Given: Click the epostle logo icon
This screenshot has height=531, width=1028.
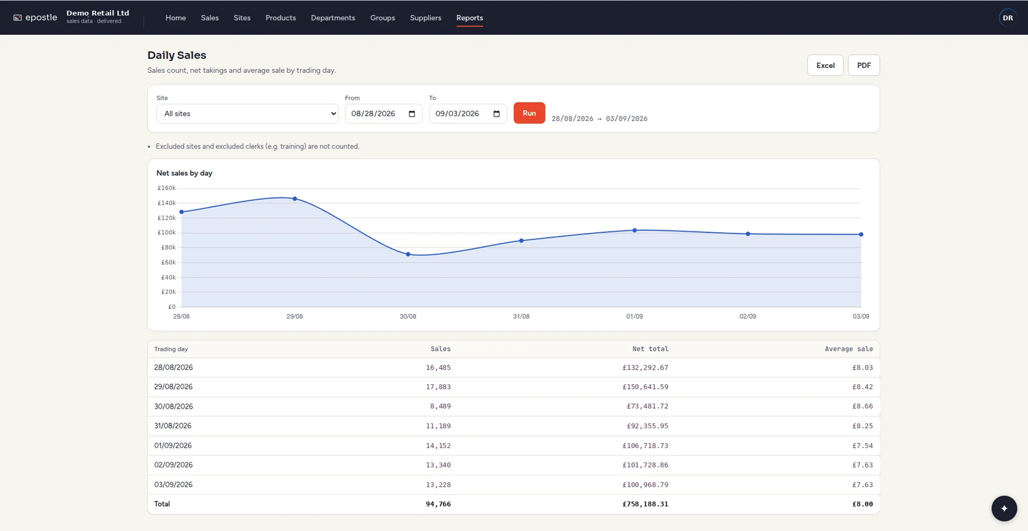Looking at the screenshot, I should (18, 18).
